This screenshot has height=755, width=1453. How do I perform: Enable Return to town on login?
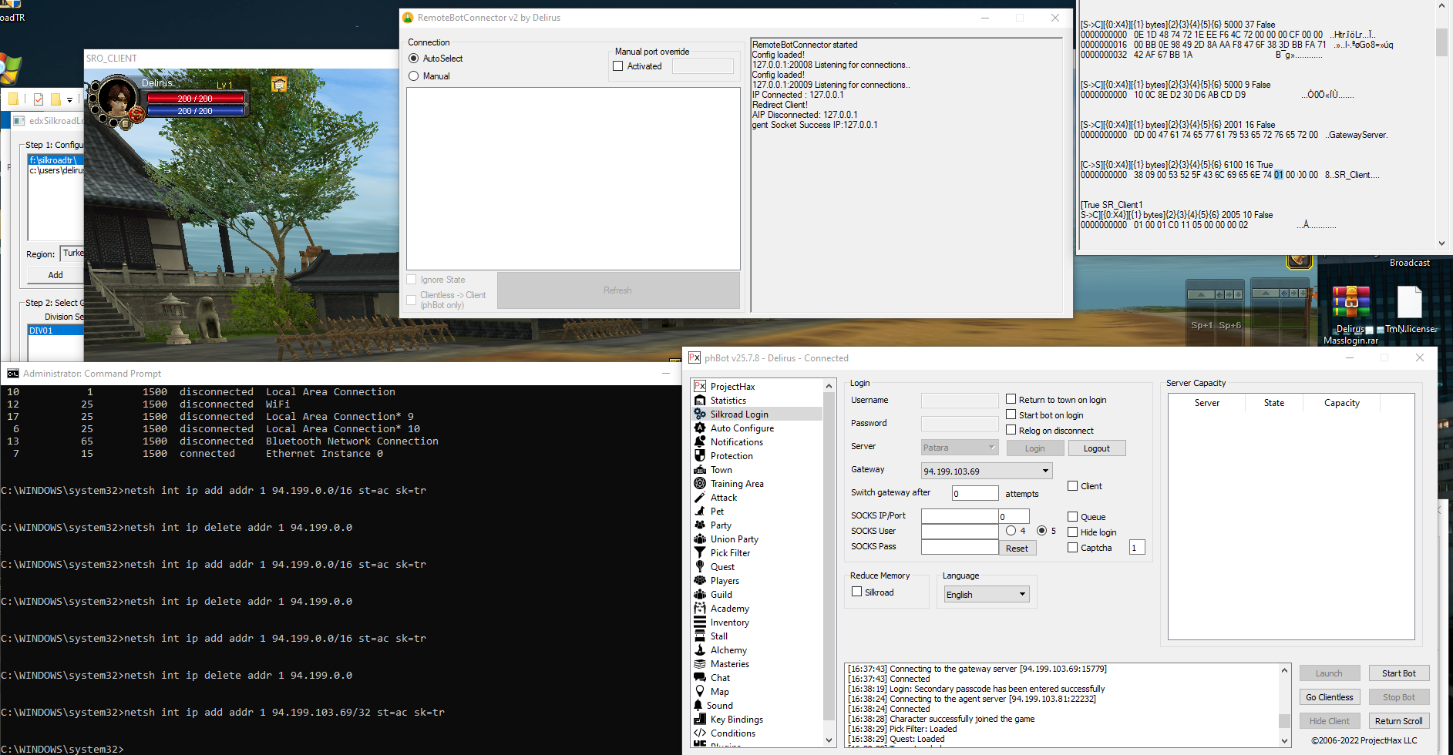tap(1011, 399)
